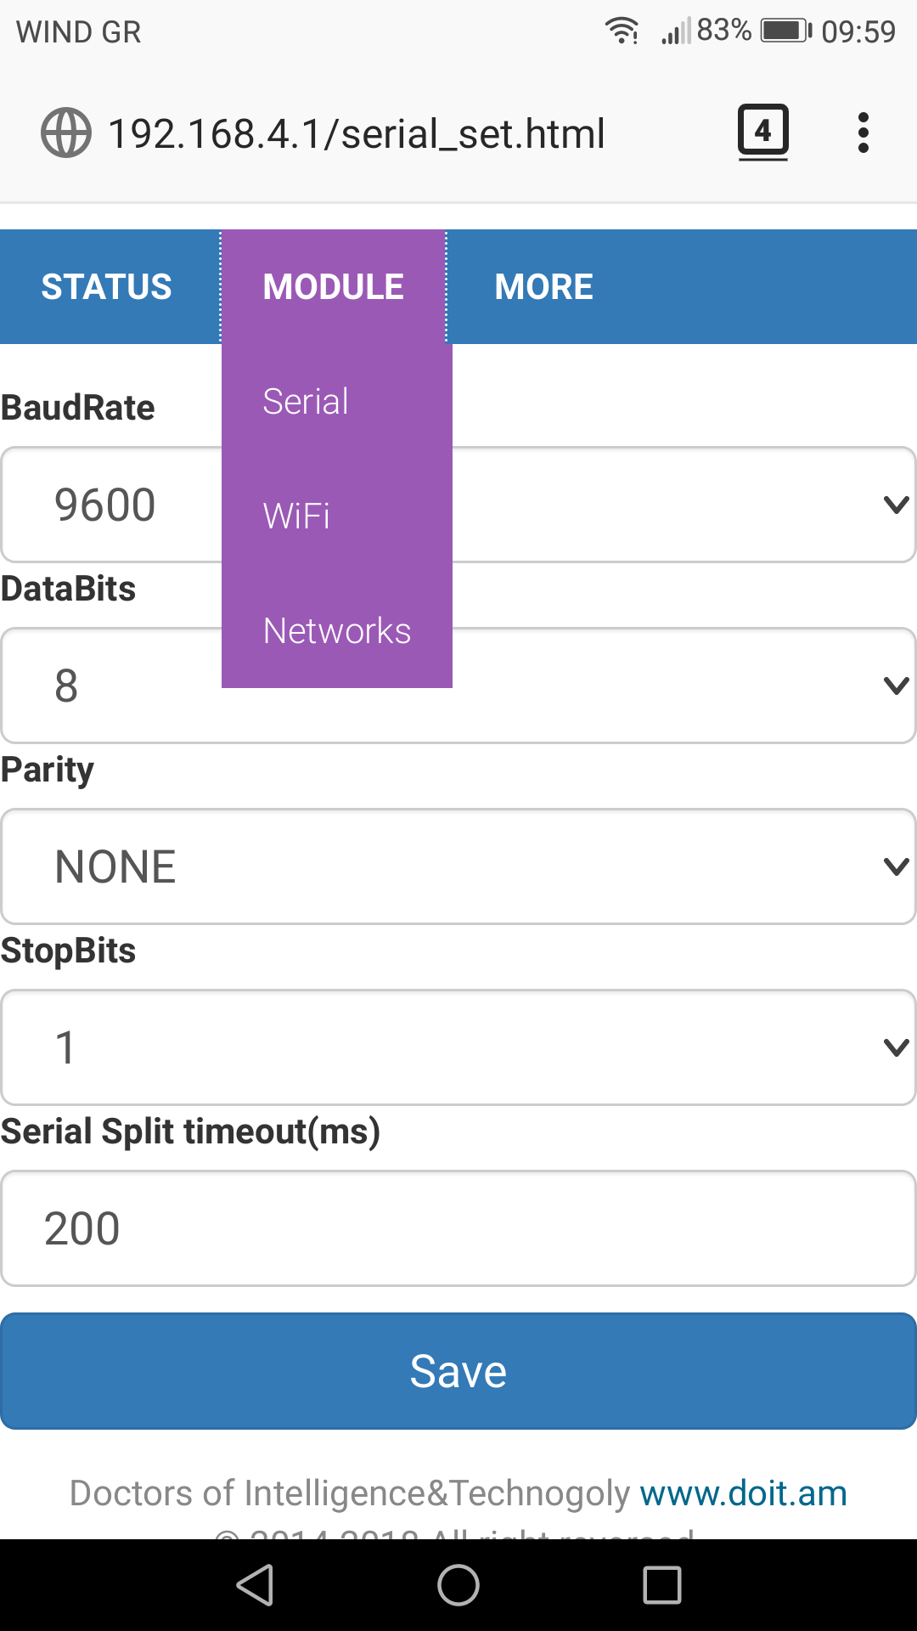Open the StopBits dropdown
The width and height of the screenshot is (917, 1631).
click(458, 1047)
